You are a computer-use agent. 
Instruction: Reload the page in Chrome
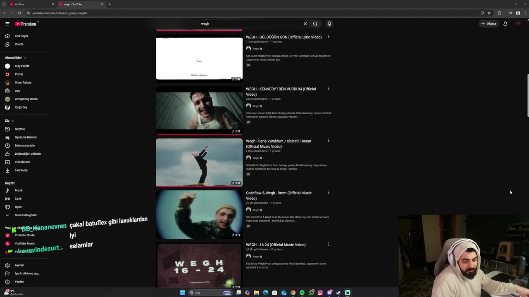(19, 13)
